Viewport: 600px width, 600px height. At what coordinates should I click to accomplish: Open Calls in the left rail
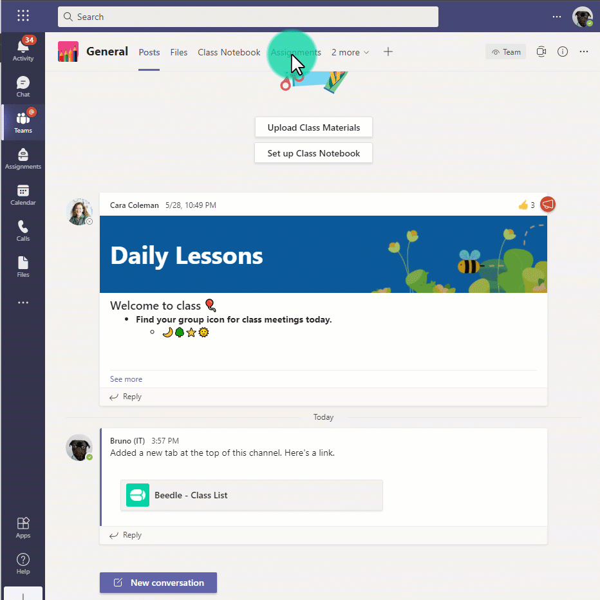point(23,230)
